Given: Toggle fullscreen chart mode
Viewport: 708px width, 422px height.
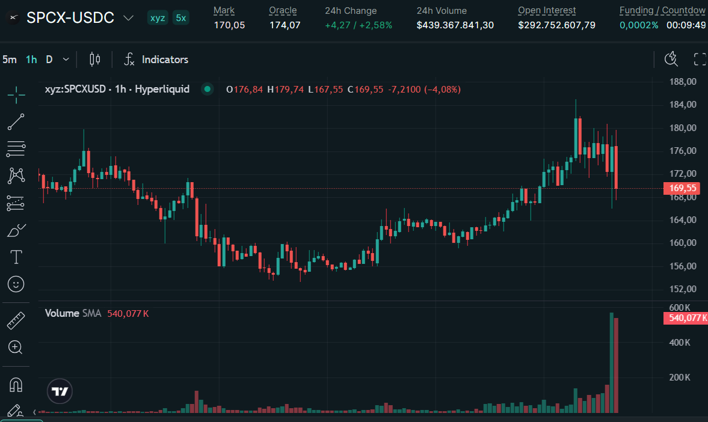Looking at the screenshot, I should [x=700, y=59].
